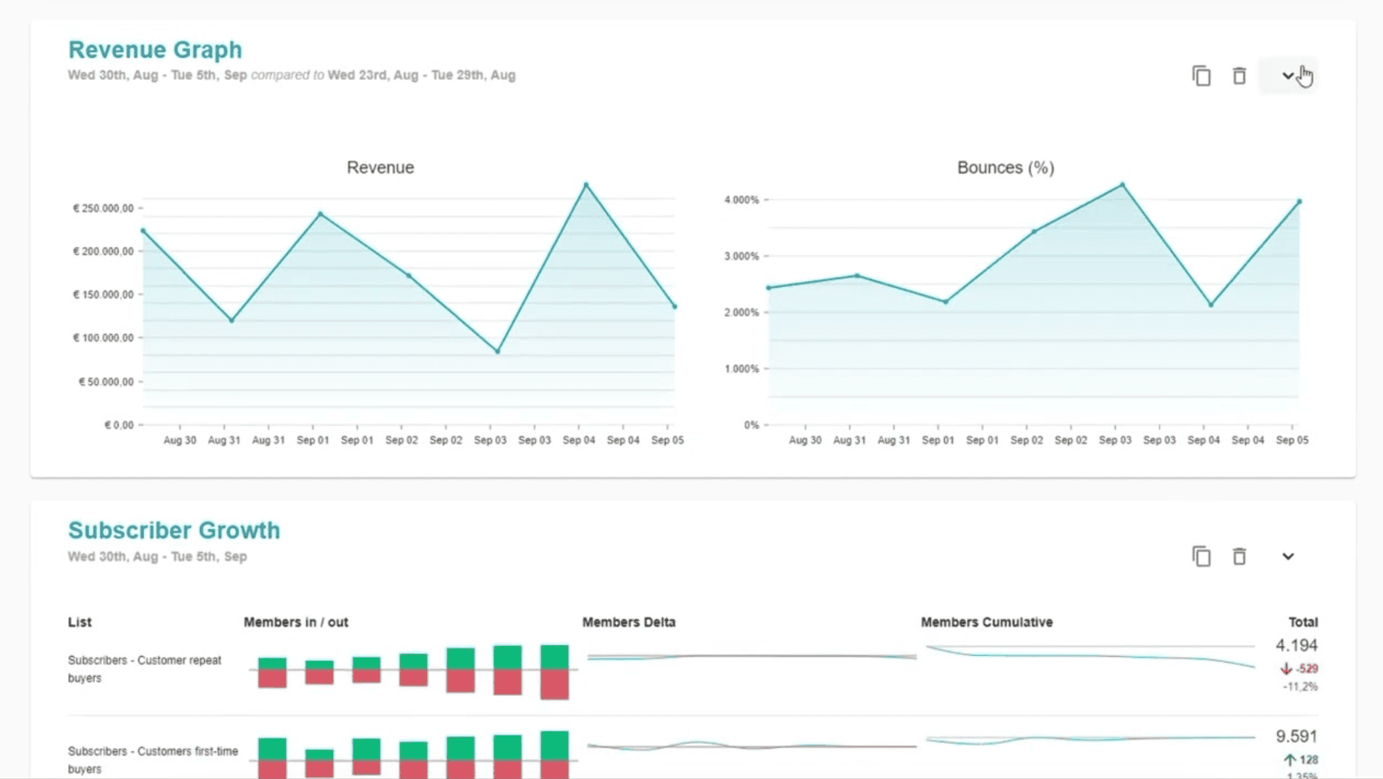Open Subscriber Growth chevron menu

point(1287,556)
